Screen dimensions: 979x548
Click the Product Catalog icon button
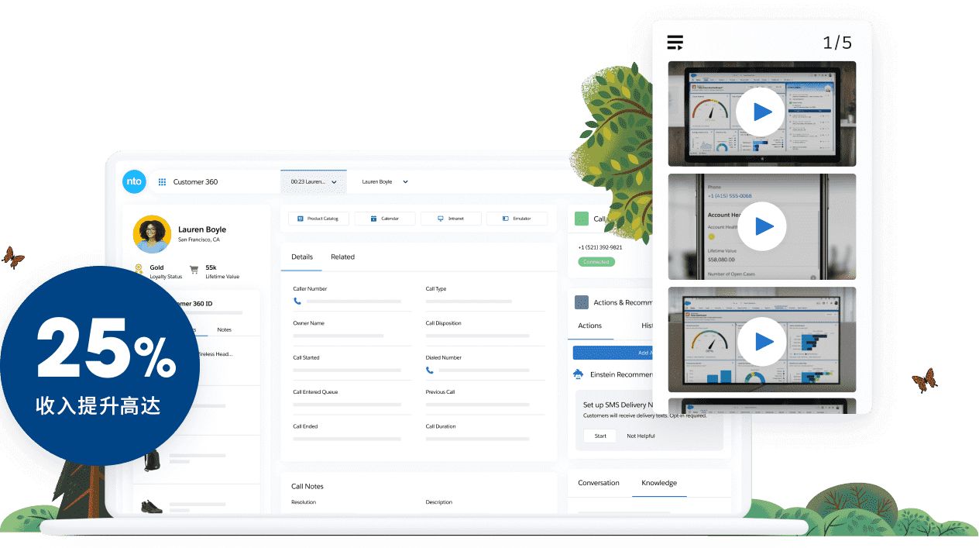click(x=318, y=219)
